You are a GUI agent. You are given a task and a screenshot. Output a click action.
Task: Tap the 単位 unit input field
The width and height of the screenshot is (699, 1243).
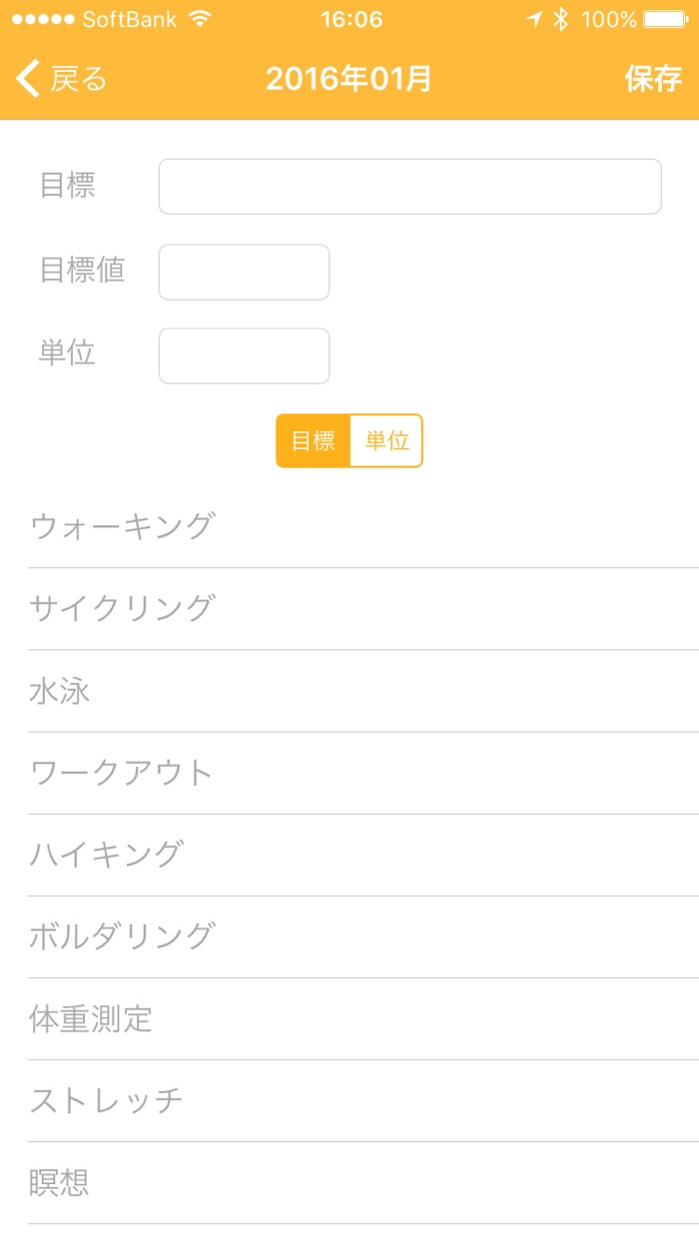pyautogui.click(x=244, y=356)
